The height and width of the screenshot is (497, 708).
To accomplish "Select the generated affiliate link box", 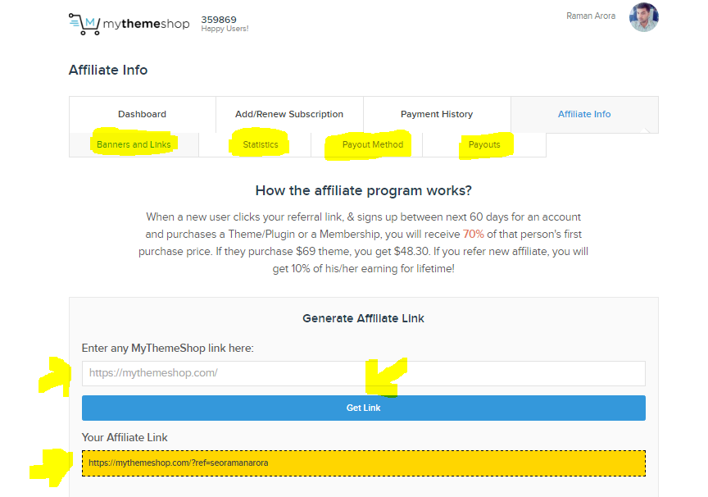I will 364,463.
